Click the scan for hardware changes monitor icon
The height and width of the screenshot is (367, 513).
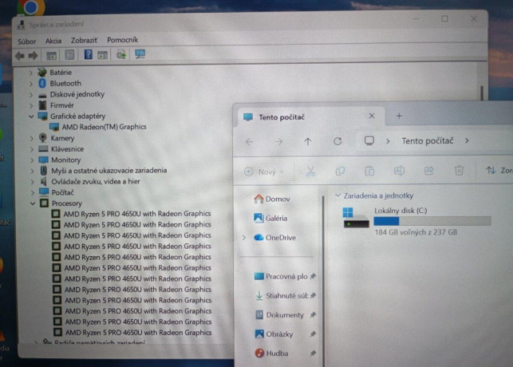[140, 54]
